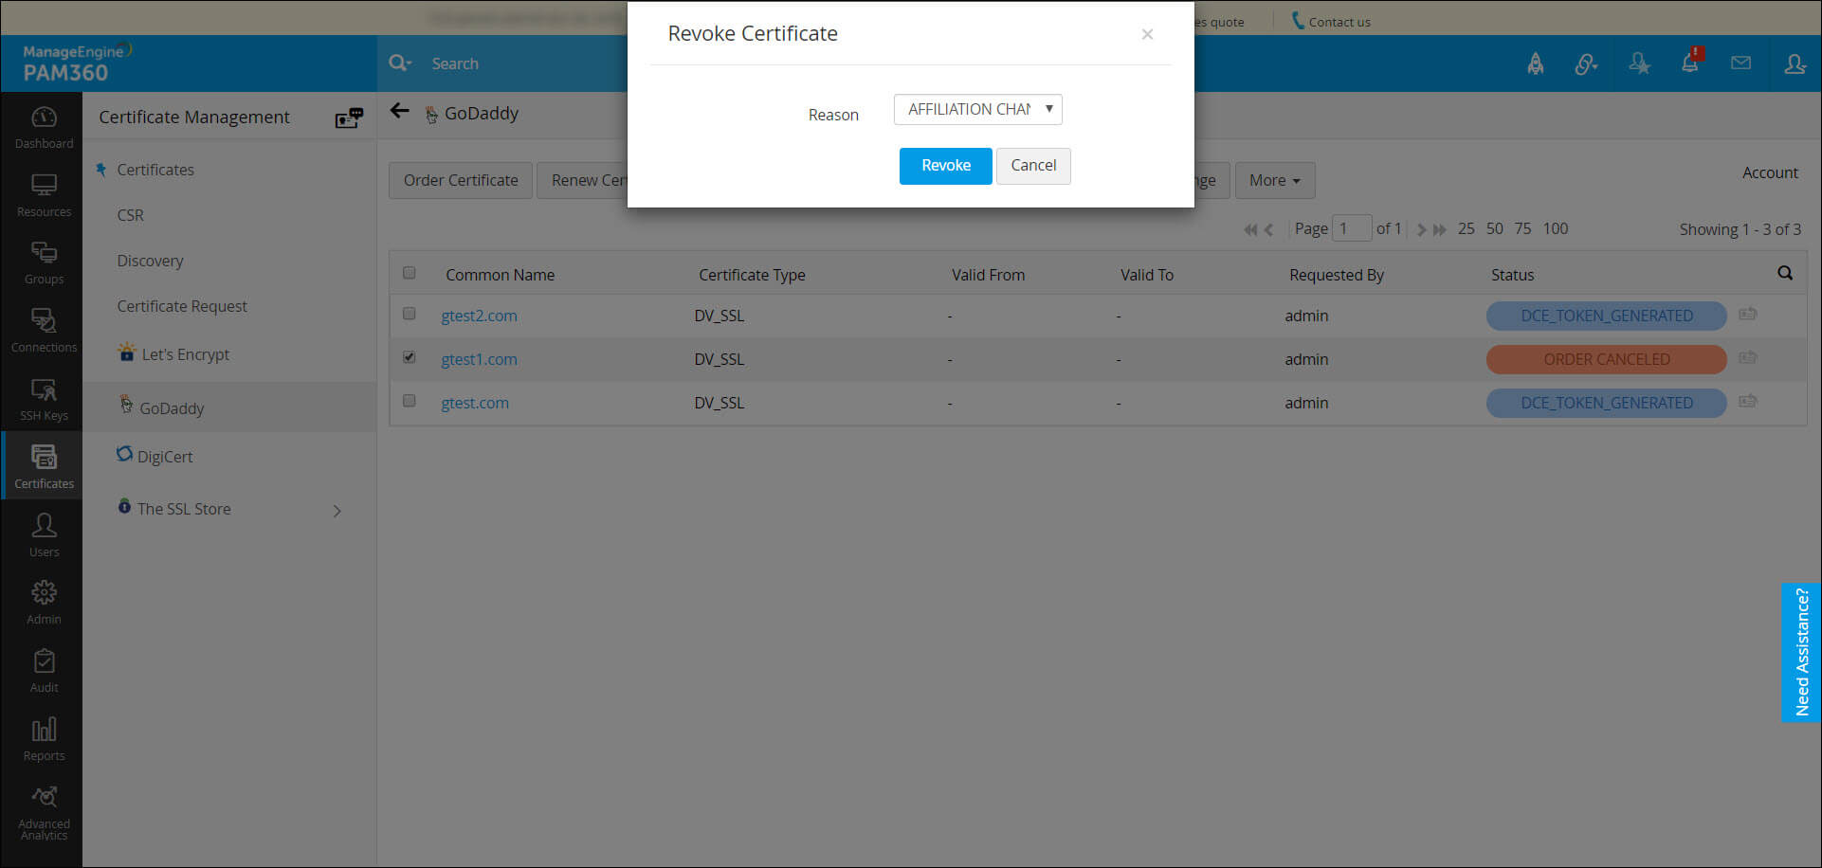Open the Reason dropdown

977,110
